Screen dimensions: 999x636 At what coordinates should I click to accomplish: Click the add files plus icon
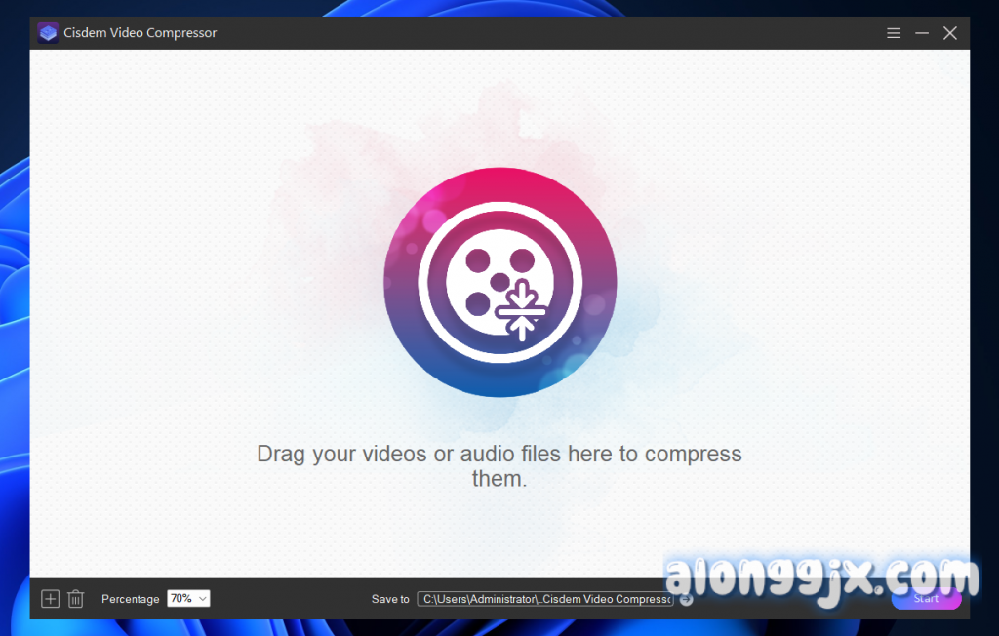click(x=51, y=599)
